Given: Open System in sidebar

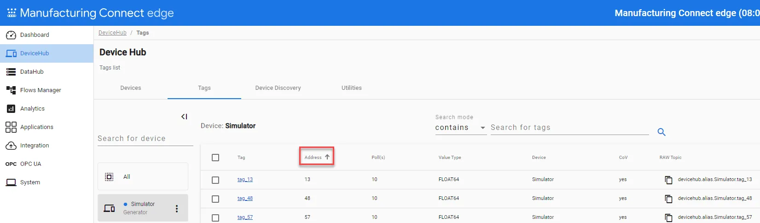Looking at the screenshot, I should 46,182.
